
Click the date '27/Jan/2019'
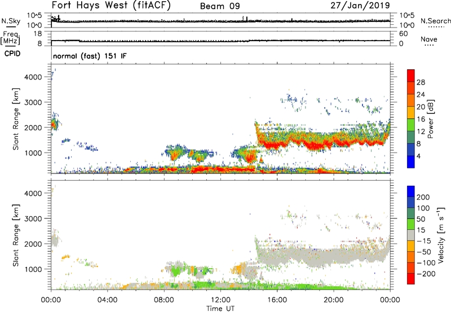[x=360, y=6]
